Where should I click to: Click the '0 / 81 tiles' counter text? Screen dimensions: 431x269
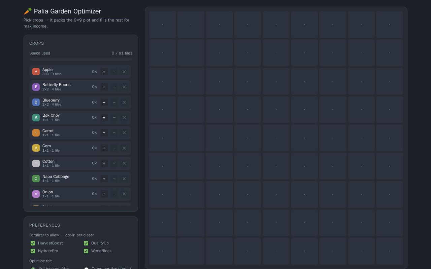click(122, 53)
